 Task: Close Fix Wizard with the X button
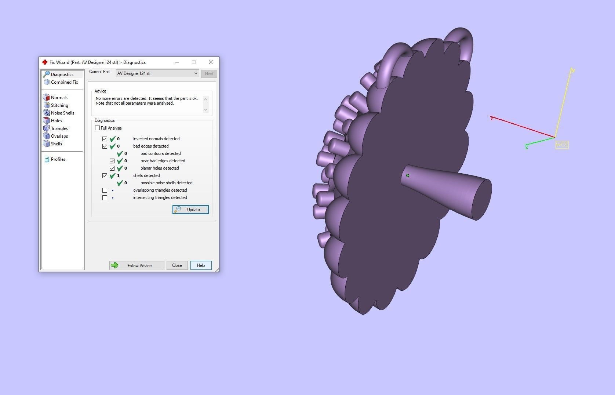tap(210, 62)
